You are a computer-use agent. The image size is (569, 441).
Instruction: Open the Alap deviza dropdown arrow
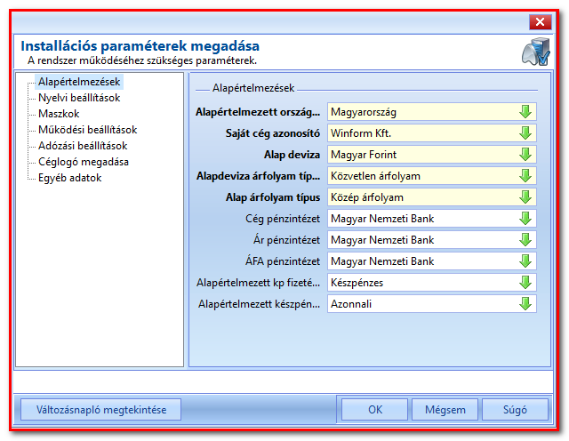[x=525, y=155]
